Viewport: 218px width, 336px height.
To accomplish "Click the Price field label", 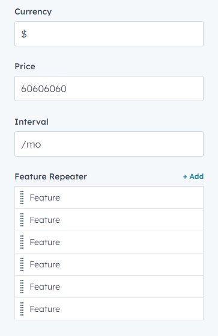I will (25, 66).
